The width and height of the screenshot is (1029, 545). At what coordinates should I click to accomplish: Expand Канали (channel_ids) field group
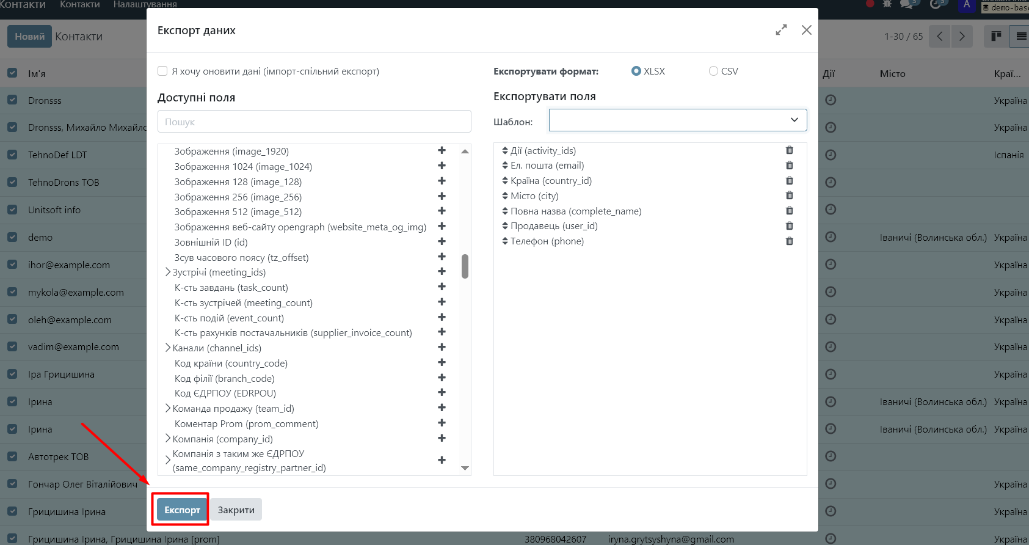point(168,348)
